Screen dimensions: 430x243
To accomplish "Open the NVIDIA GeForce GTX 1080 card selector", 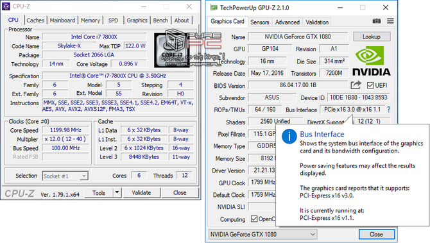I will (262, 235).
